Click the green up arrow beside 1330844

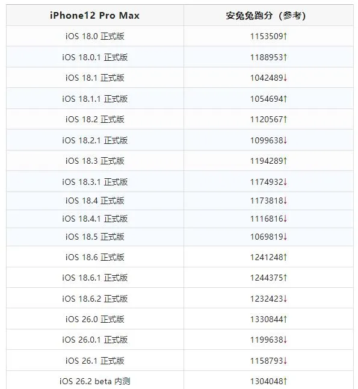[x=285, y=319]
